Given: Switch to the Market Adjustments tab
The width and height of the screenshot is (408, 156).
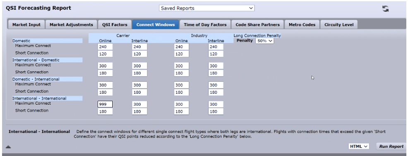Looking at the screenshot, I should [71, 25].
